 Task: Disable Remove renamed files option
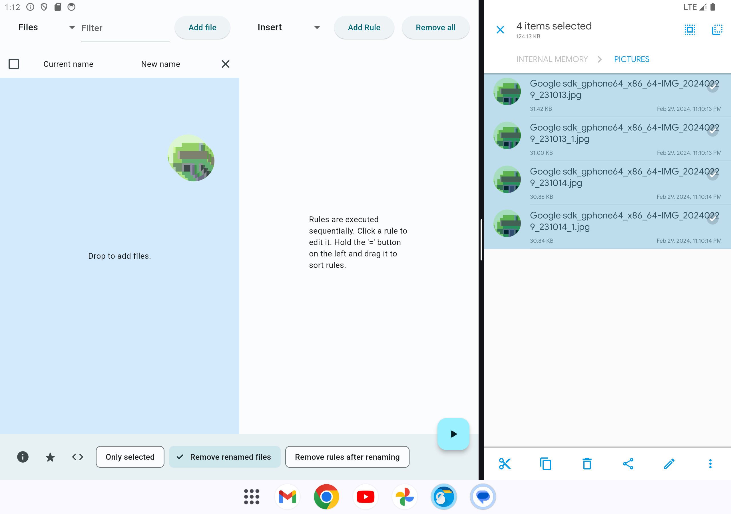pyautogui.click(x=224, y=457)
